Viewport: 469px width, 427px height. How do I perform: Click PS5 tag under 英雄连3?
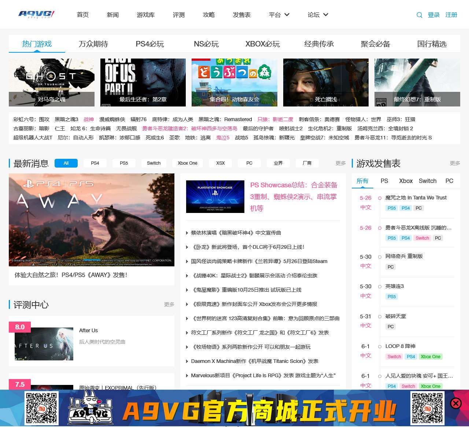(x=392, y=297)
